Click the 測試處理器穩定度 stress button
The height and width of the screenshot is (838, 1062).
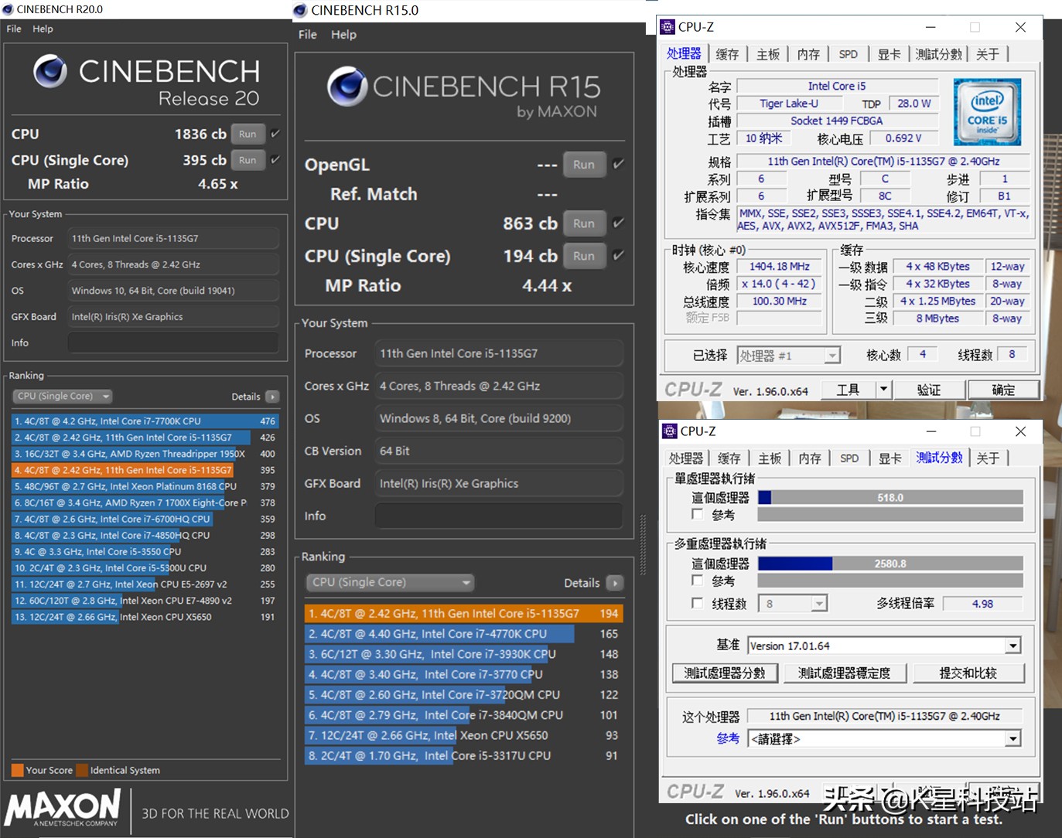pos(844,673)
